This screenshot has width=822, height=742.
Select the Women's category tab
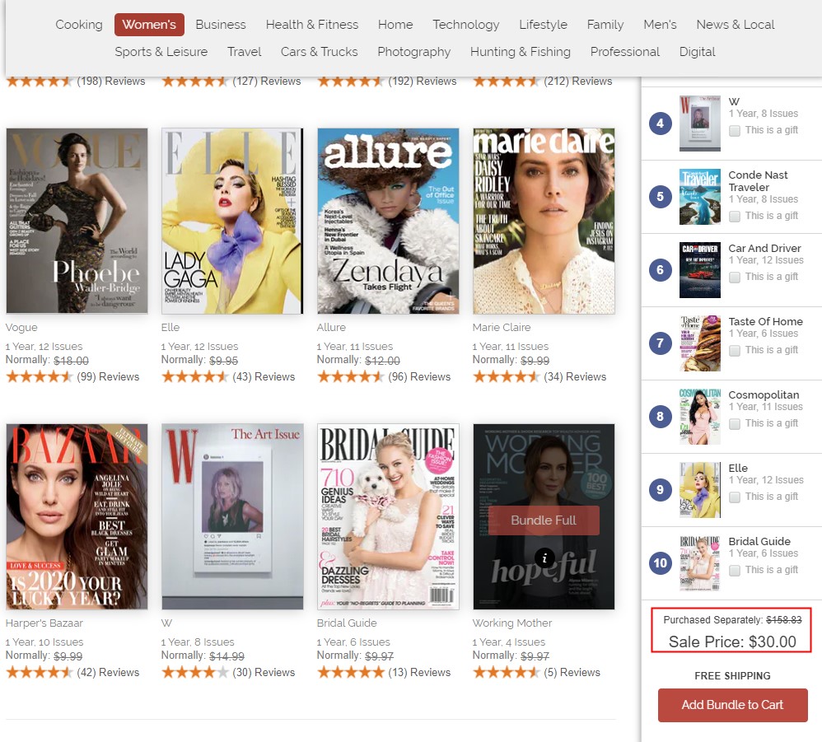(x=149, y=25)
